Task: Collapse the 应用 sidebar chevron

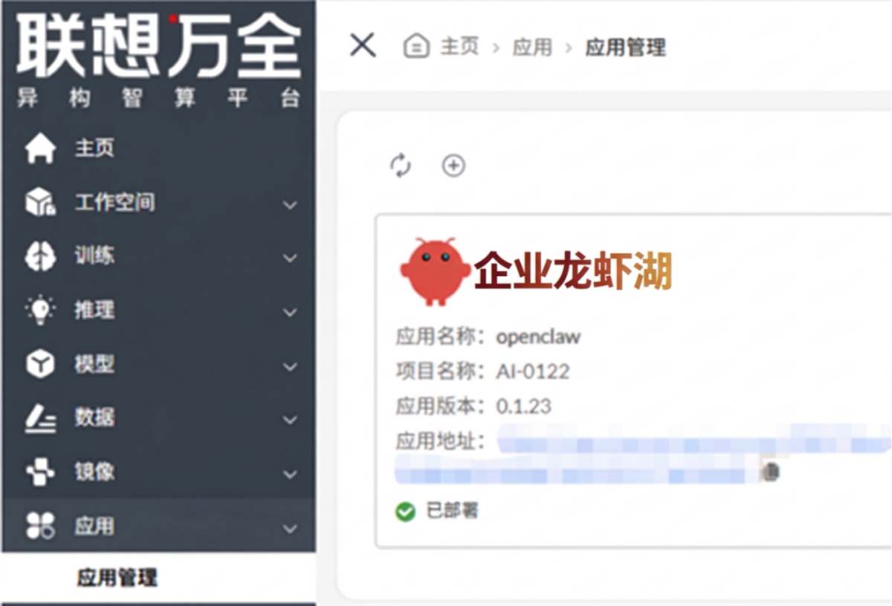Action: click(290, 528)
